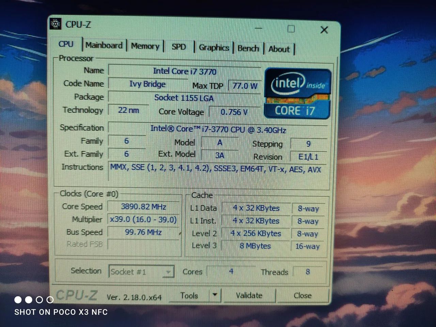Click the Close button at bottom
Viewport: 436px width, 327px height.
303,295
